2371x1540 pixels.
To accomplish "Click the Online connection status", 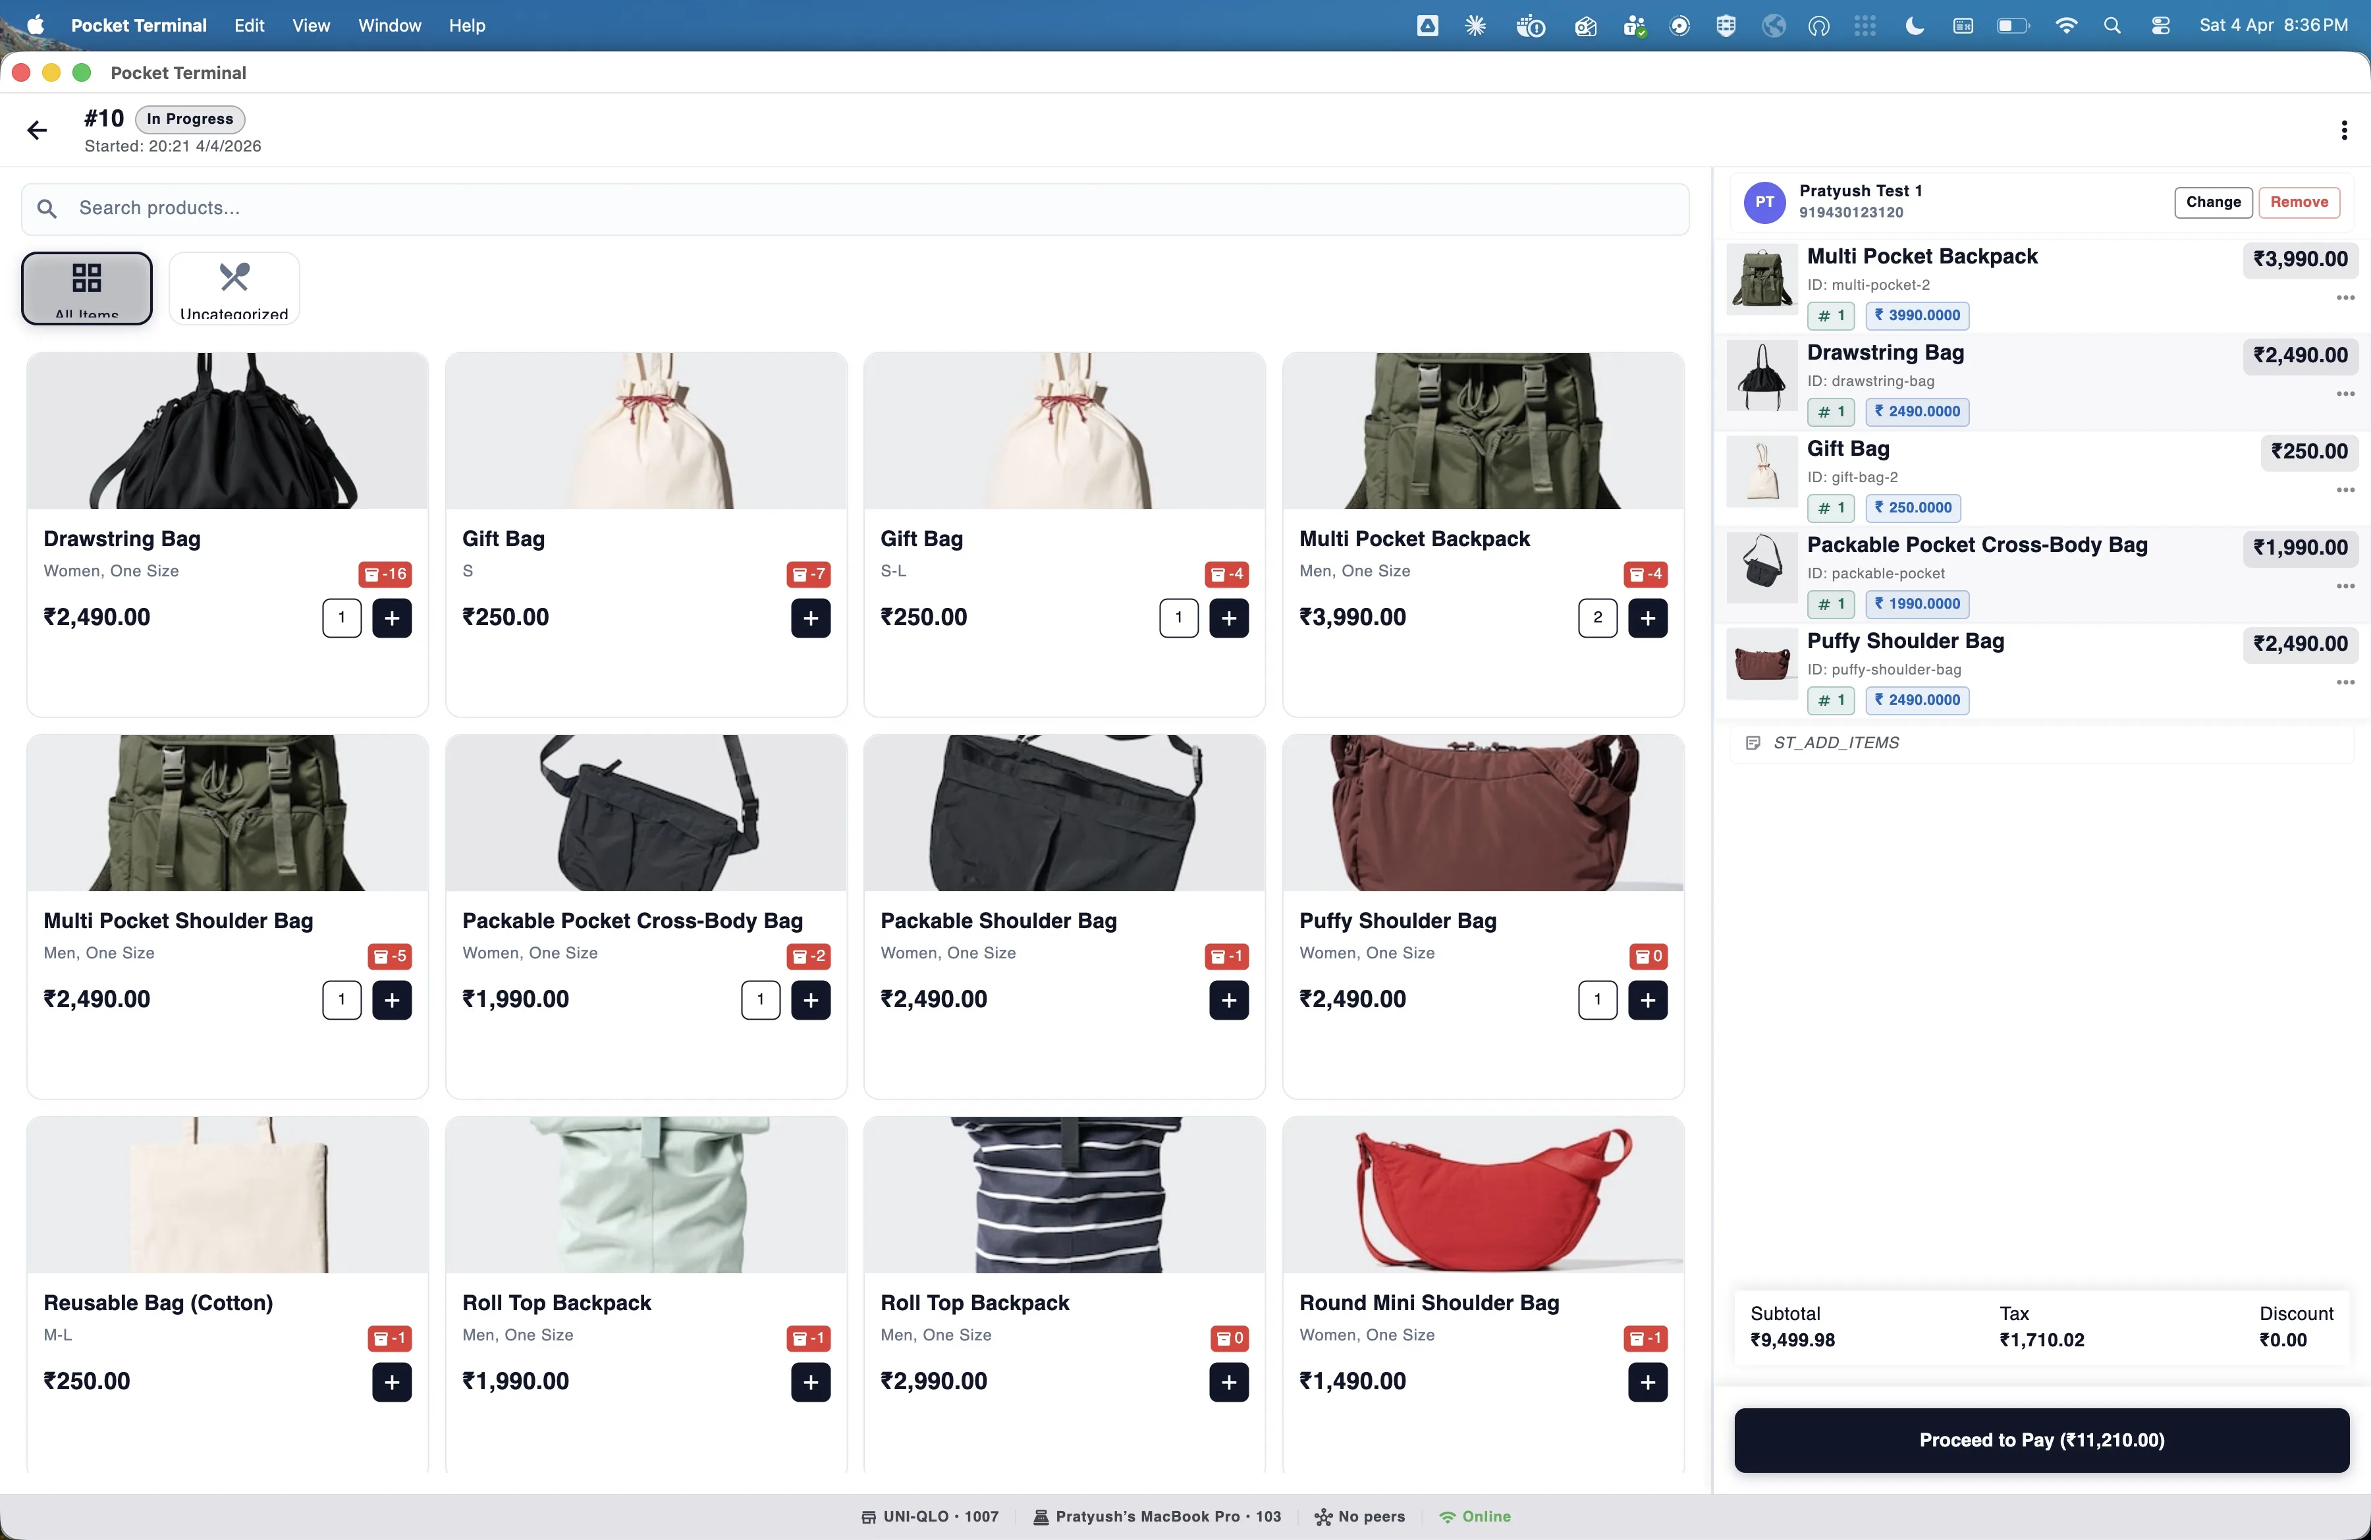I will pos(1475,1516).
